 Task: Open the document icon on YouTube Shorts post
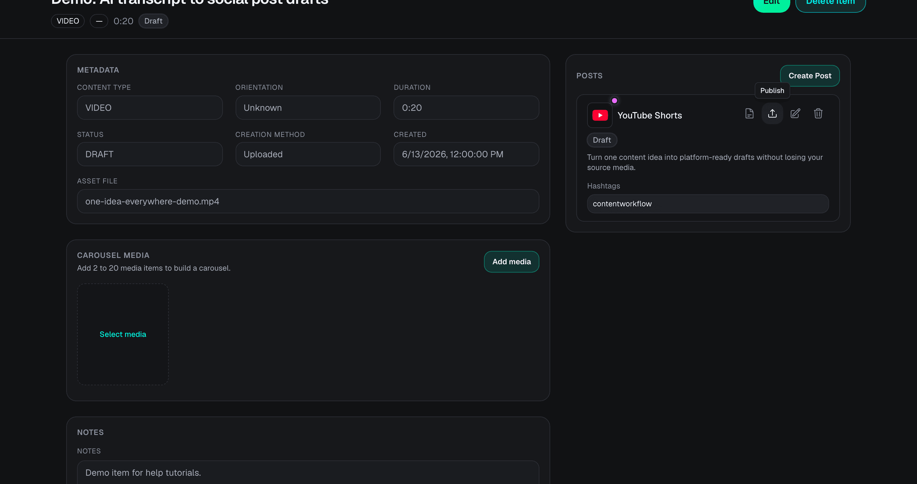point(749,114)
